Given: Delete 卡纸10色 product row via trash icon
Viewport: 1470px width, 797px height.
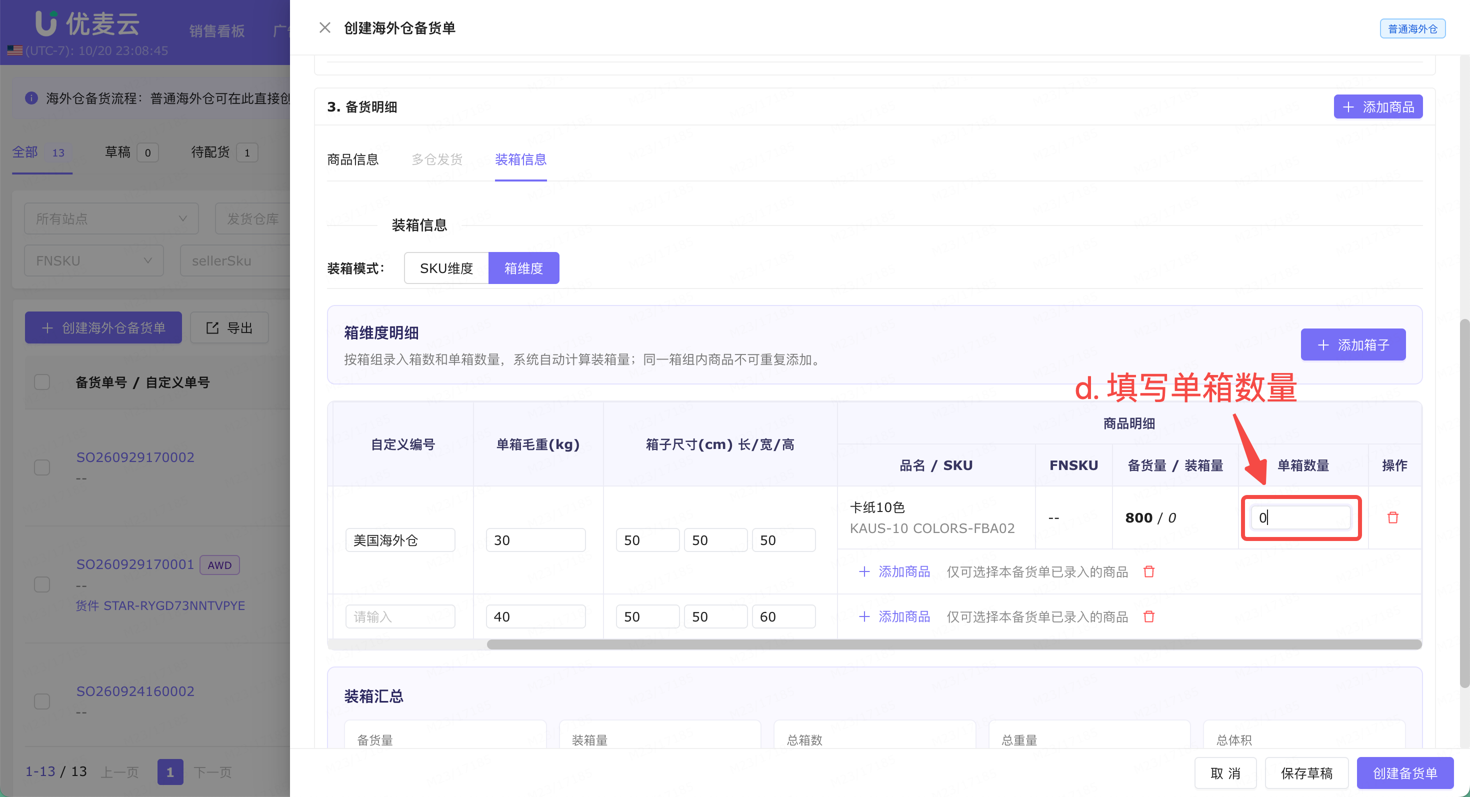Looking at the screenshot, I should [1393, 517].
